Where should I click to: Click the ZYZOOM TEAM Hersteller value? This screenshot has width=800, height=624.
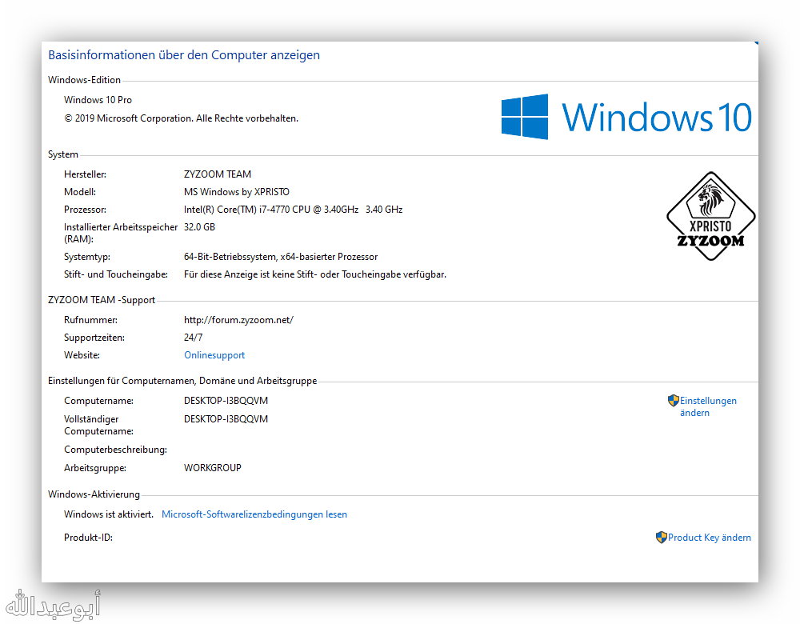[x=217, y=174]
